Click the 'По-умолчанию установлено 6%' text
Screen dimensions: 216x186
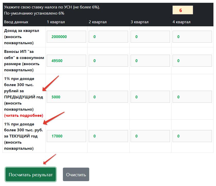34,13
